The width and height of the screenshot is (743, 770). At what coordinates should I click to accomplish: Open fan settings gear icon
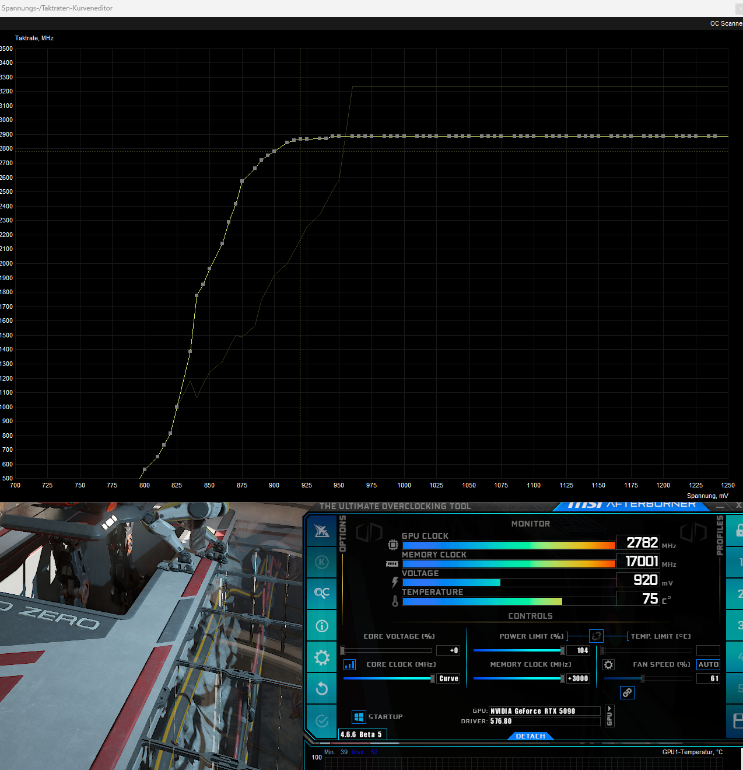point(608,664)
